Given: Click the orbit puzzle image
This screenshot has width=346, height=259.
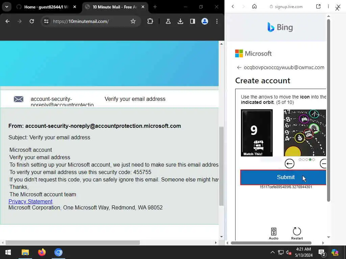Looking at the screenshot, I should click(305, 133).
